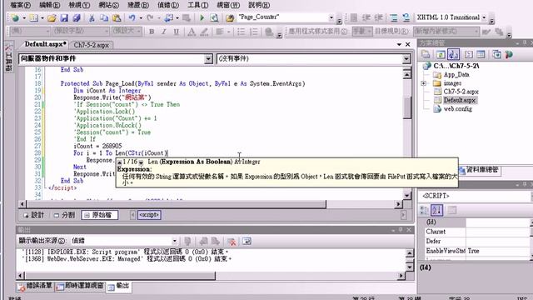Open the 伺服器物件和事件 object dropdown
533x300 pixels.
(209, 59)
